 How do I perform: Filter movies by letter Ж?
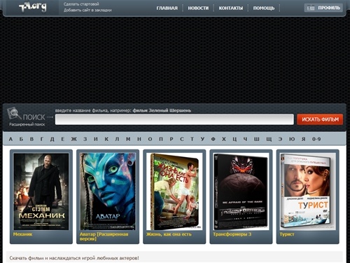coord(74,139)
